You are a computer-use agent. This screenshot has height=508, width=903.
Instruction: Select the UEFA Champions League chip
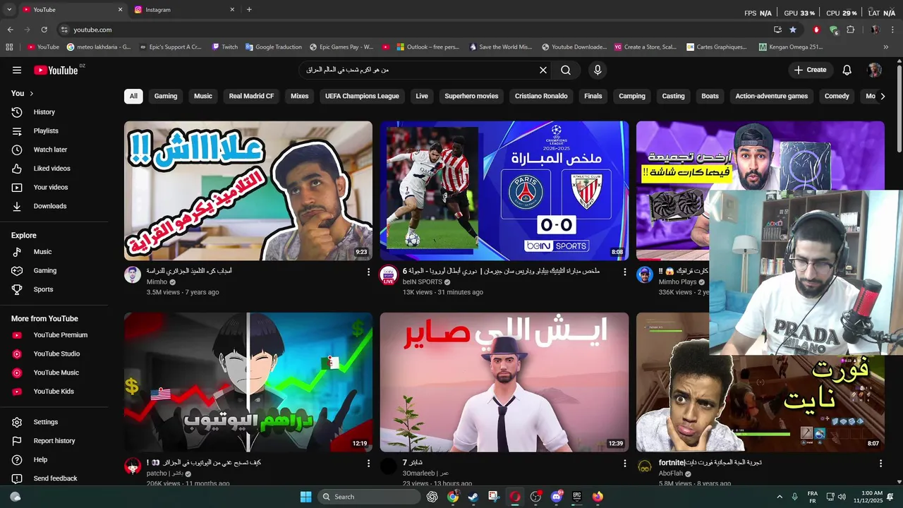(362, 96)
